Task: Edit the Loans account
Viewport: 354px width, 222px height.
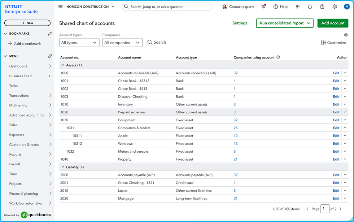Action: tap(336, 191)
